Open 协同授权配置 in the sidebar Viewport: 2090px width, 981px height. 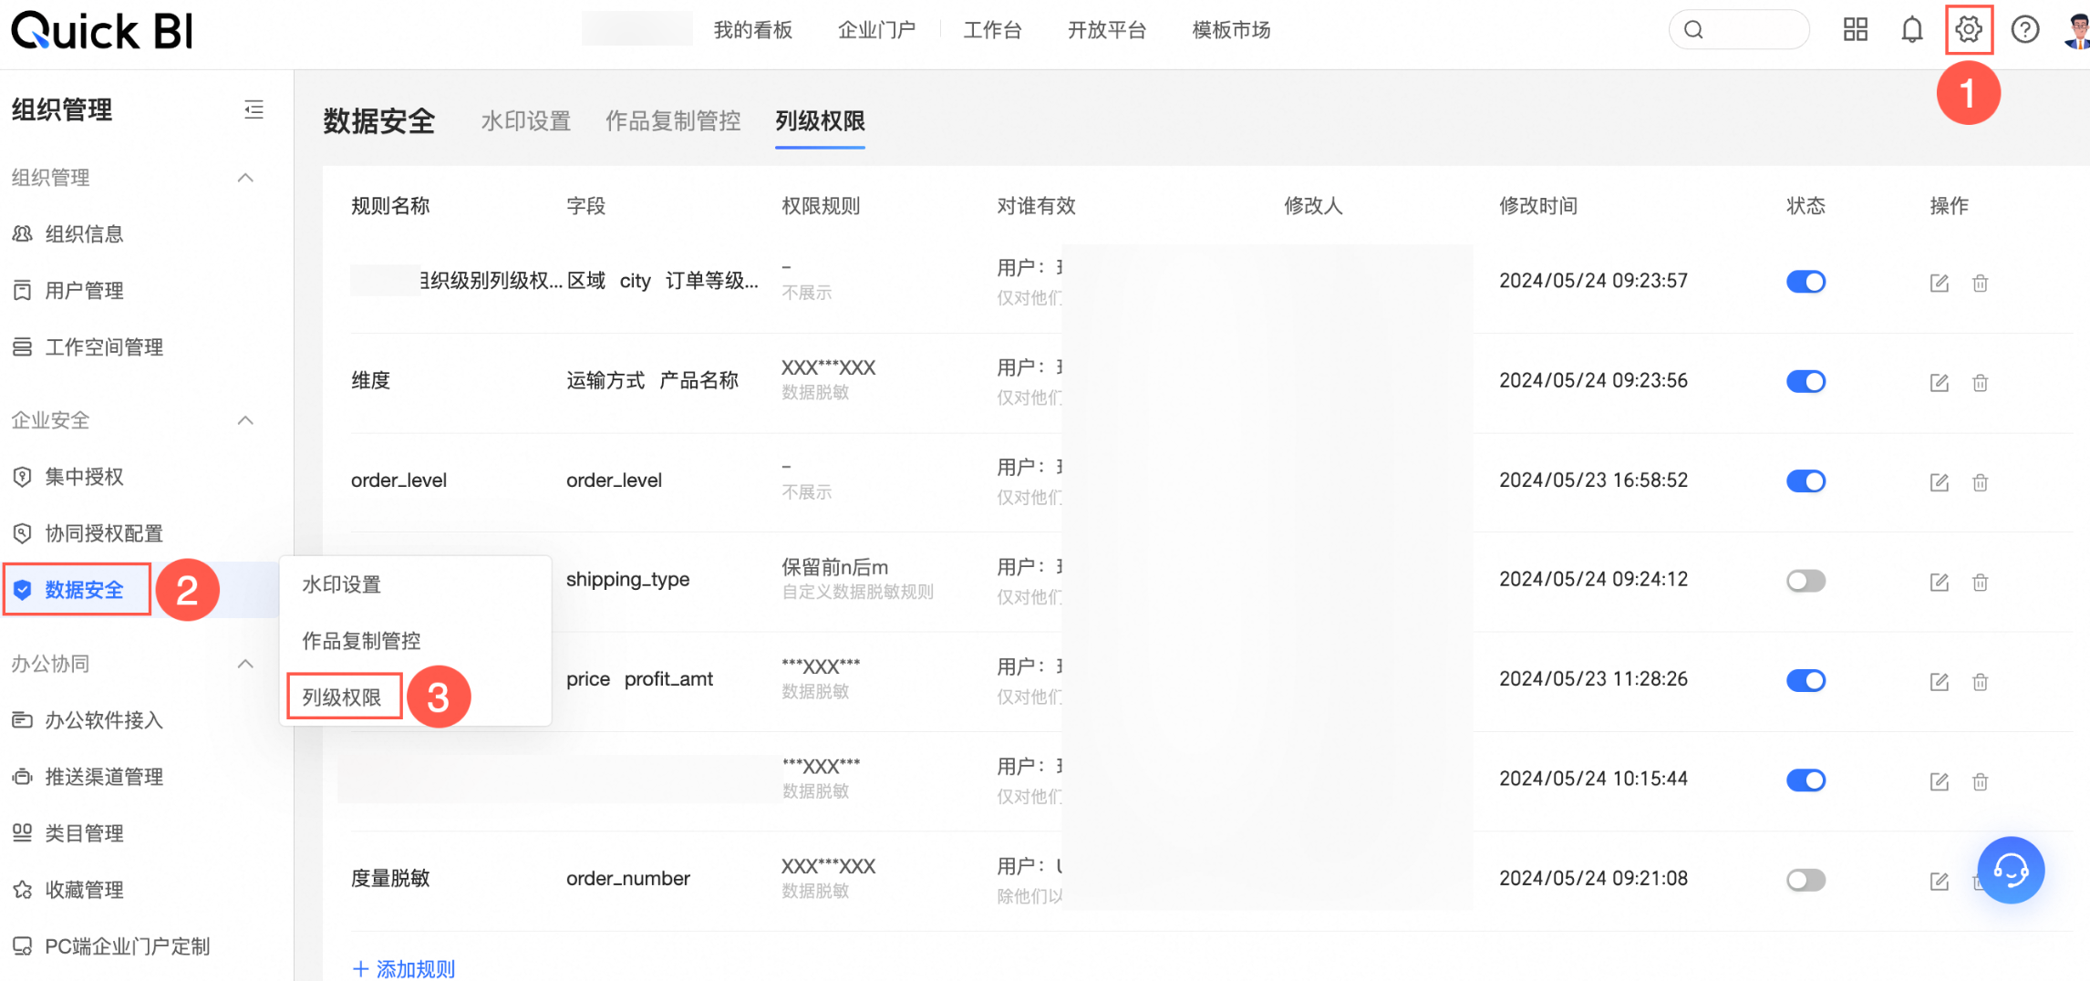point(104,533)
